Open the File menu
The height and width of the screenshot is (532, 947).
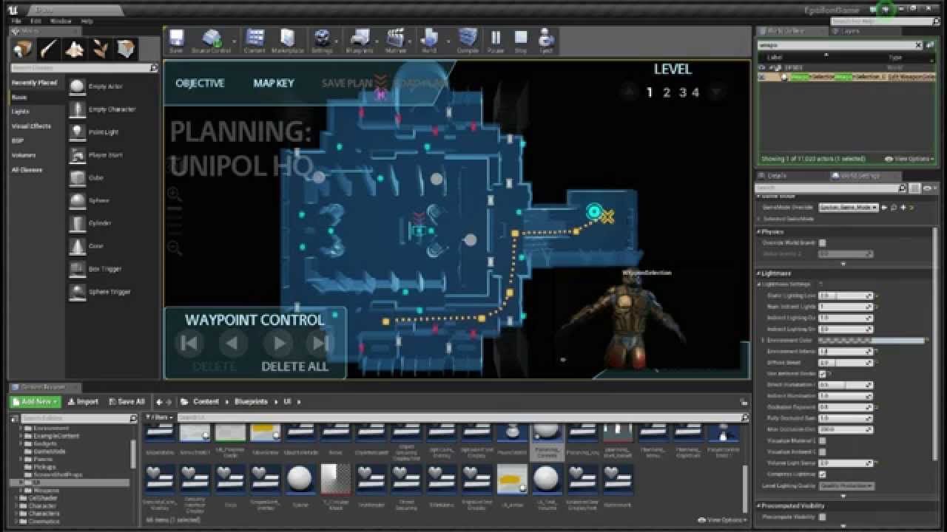tap(16, 21)
